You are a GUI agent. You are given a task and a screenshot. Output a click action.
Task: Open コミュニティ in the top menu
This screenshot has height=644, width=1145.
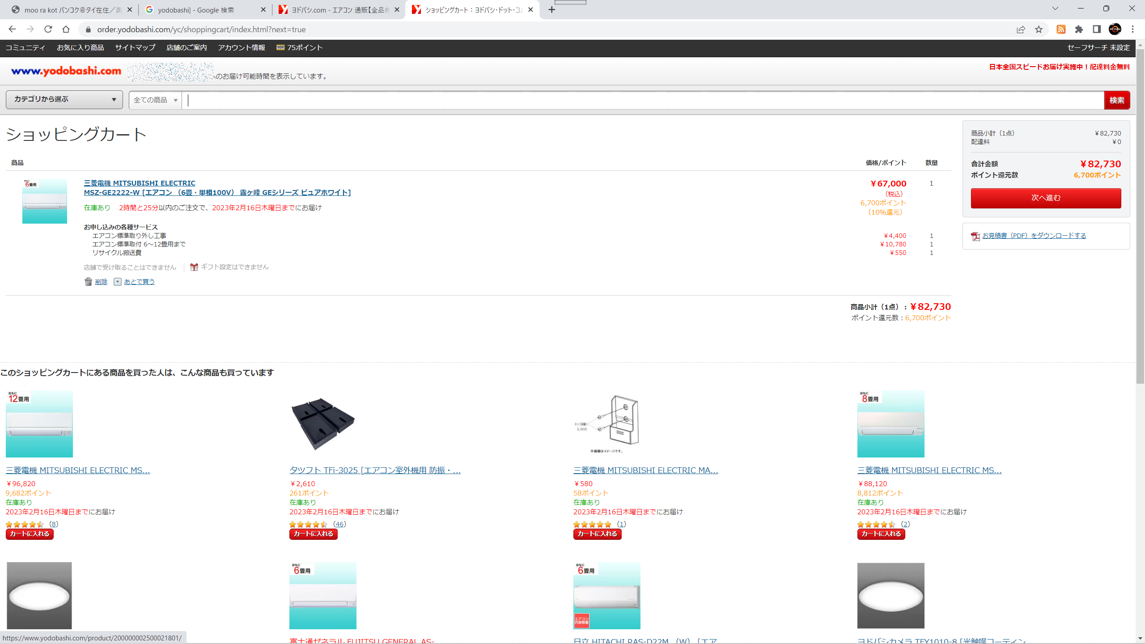25,47
